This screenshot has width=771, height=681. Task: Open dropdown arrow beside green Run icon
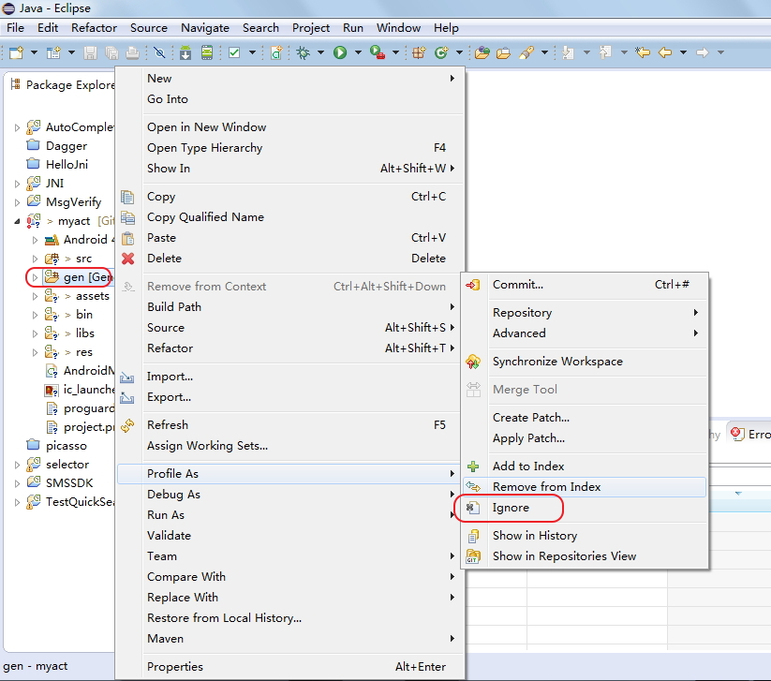pyautogui.click(x=358, y=52)
